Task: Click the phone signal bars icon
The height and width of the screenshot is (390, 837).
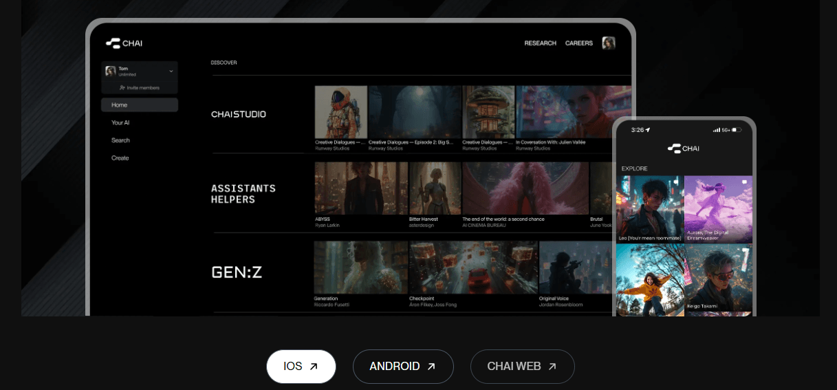Action: [716, 129]
